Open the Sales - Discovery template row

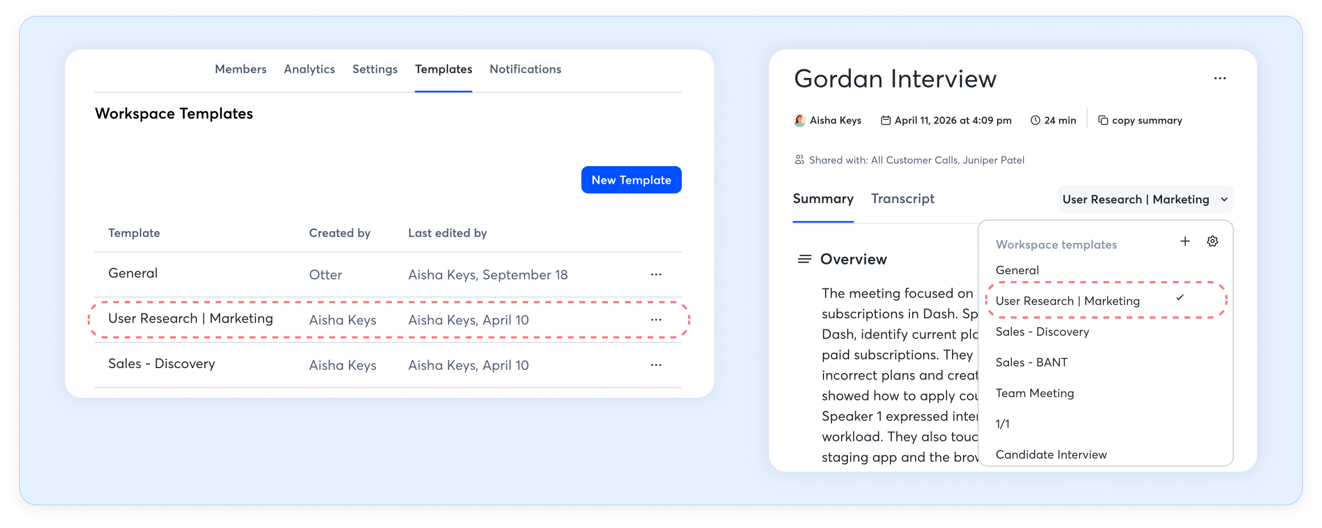pyautogui.click(x=162, y=364)
